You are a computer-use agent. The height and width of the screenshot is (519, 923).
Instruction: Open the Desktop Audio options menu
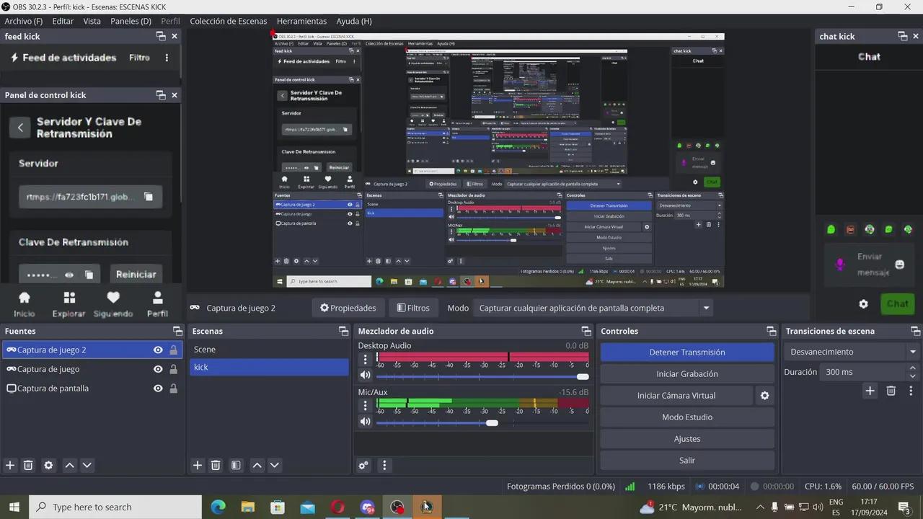pyautogui.click(x=365, y=358)
